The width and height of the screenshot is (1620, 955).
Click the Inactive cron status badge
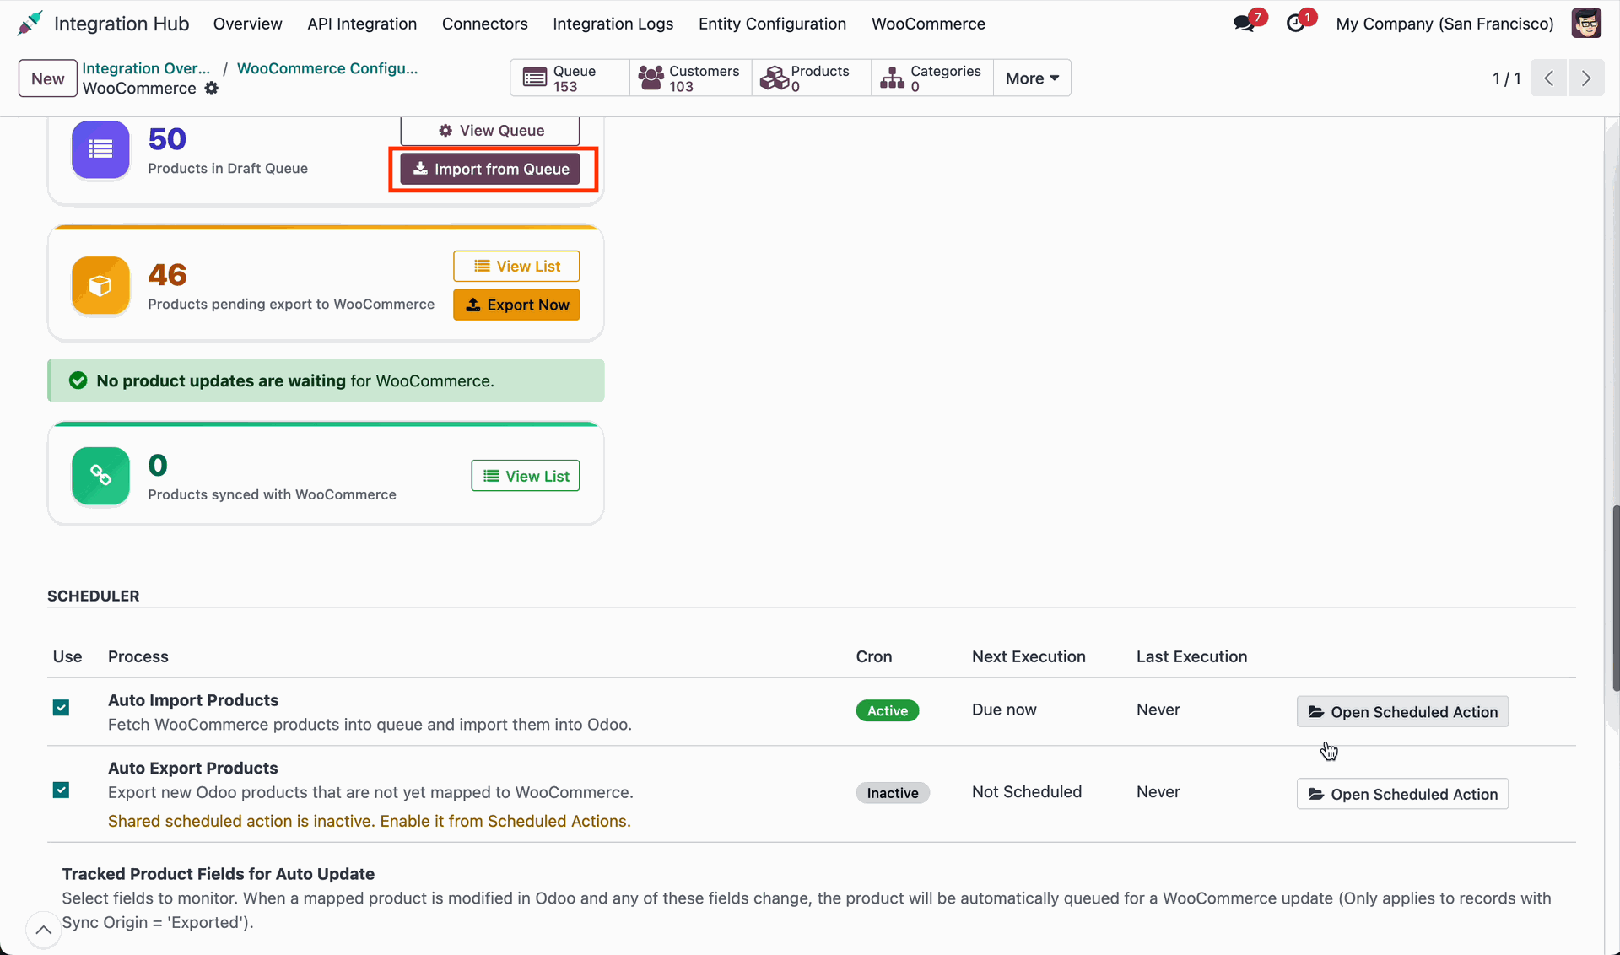click(x=893, y=793)
